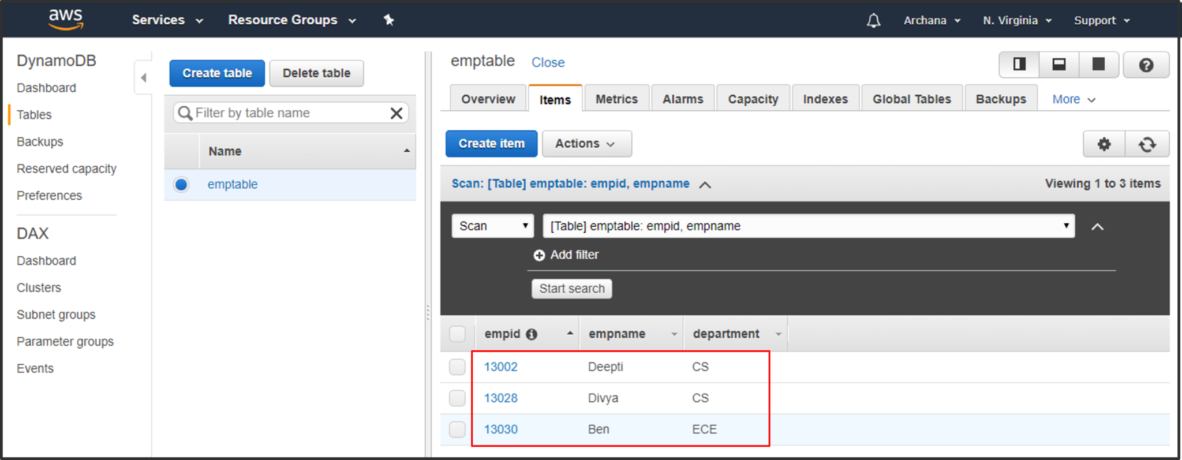Collapse the navigation pane arrow
Viewport: 1182px width, 460px height.
pos(144,77)
